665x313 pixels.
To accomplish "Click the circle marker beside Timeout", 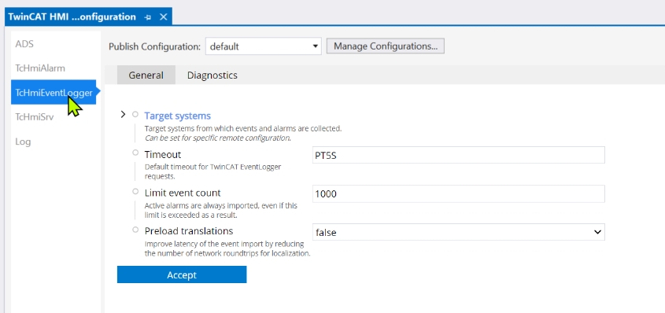I will tap(135, 153).
